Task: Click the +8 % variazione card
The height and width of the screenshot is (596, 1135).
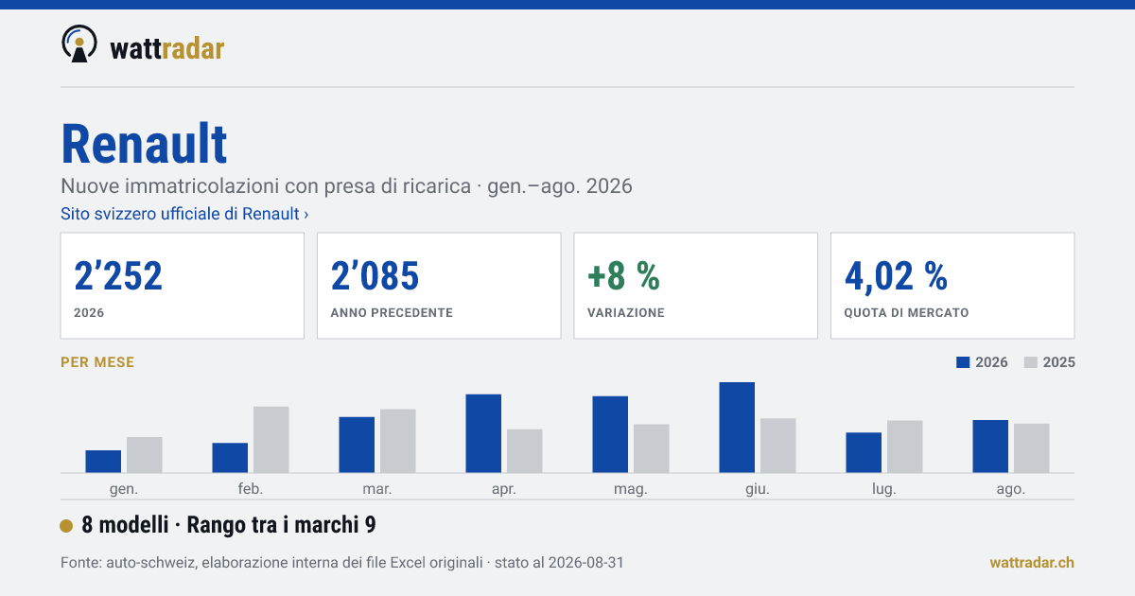Action: tap(696, 286)
